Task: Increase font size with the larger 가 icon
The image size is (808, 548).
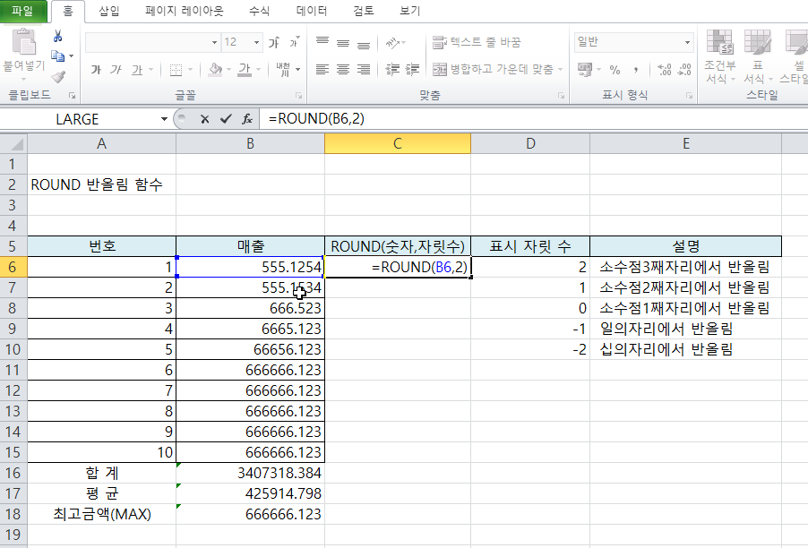Action: 274,42
